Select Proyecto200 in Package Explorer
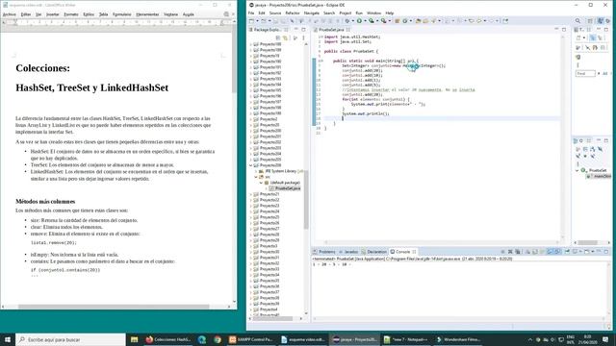This screenshot has width=616, height=346. click(270, 131)
